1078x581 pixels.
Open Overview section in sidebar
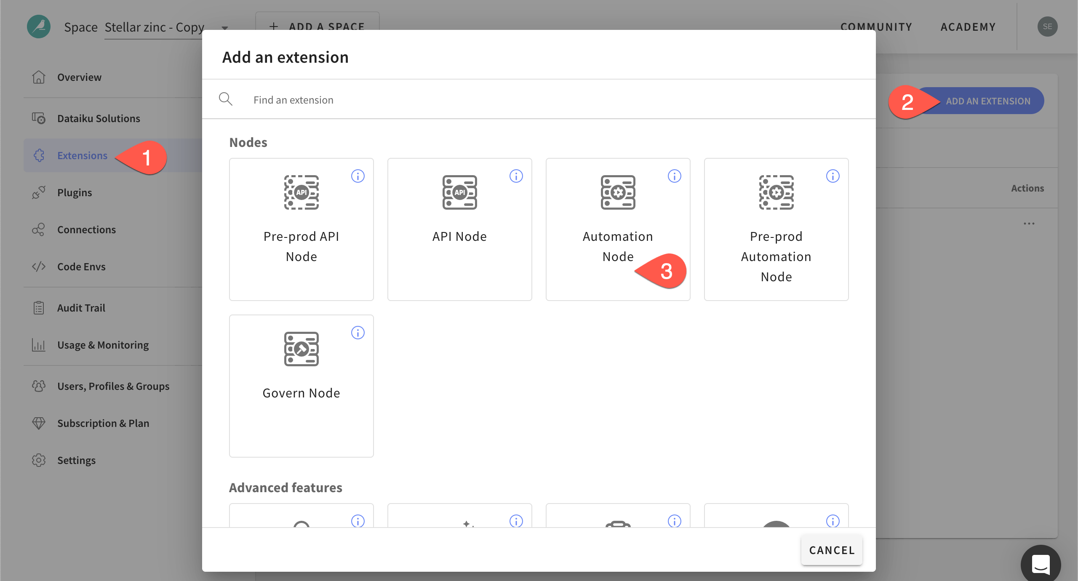[80, 77]
